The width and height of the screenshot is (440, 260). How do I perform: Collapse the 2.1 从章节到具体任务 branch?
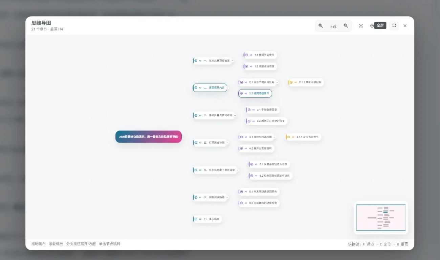[277, 82]
